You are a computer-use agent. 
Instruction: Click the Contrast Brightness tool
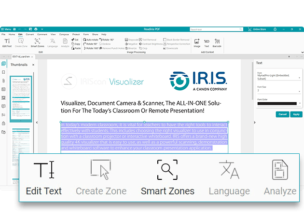point(151,44)
